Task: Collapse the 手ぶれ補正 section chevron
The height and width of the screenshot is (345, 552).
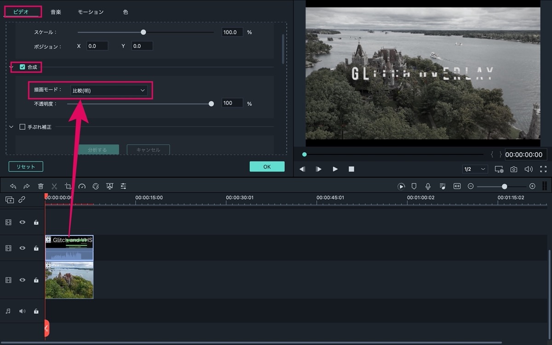Action: pyautogui.click(x=11, y=127)
